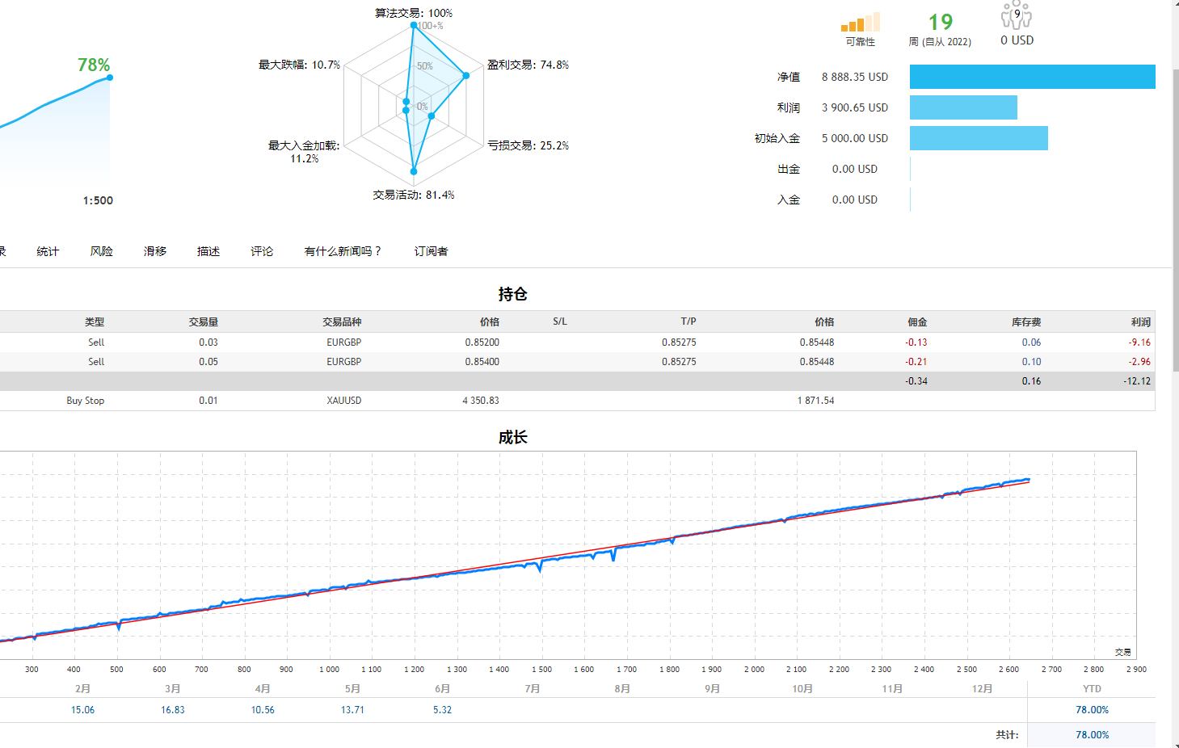The width and height of the screenshot is (1179, 748).
Task: Click the 1 871.54 price cell
Action: tap(815, 401)
